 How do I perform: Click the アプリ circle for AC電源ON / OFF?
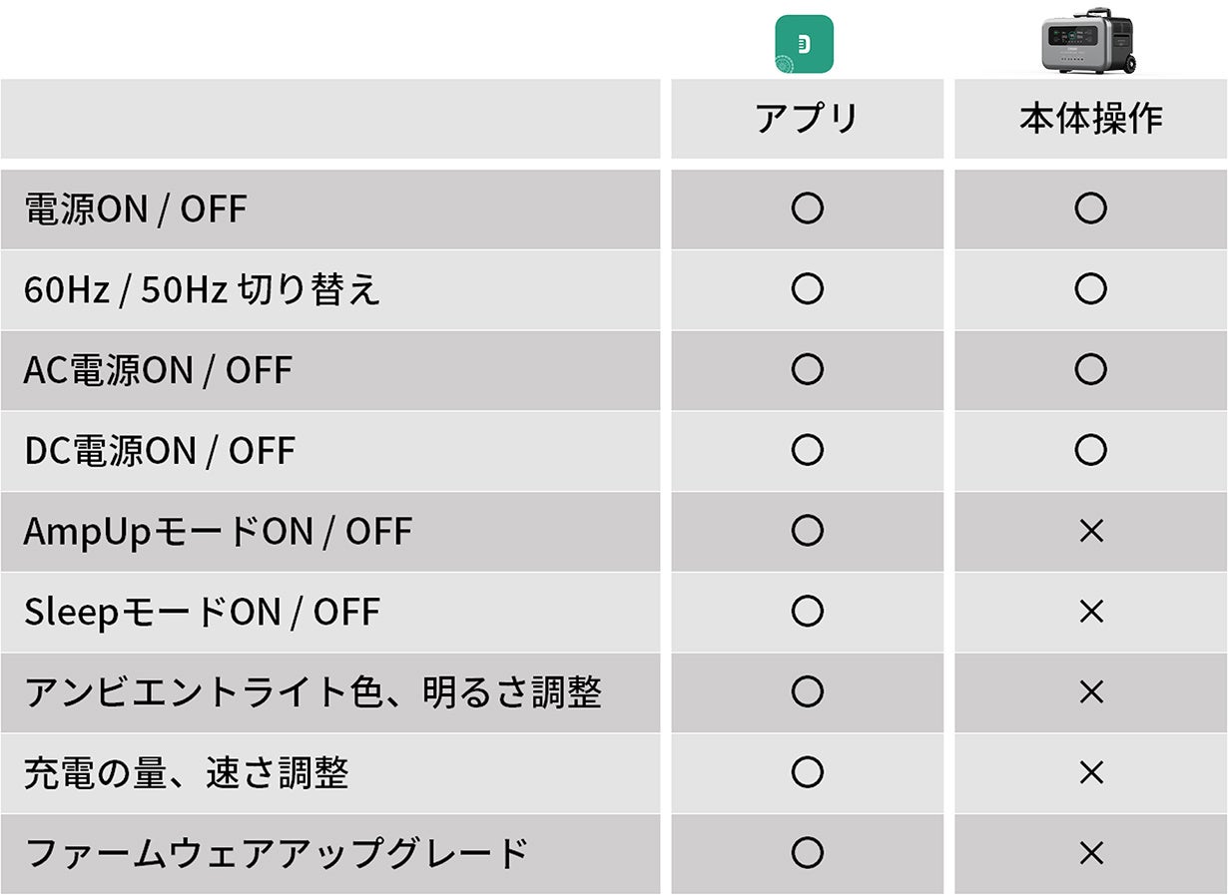pyautogui.click(x=807, y=370)
